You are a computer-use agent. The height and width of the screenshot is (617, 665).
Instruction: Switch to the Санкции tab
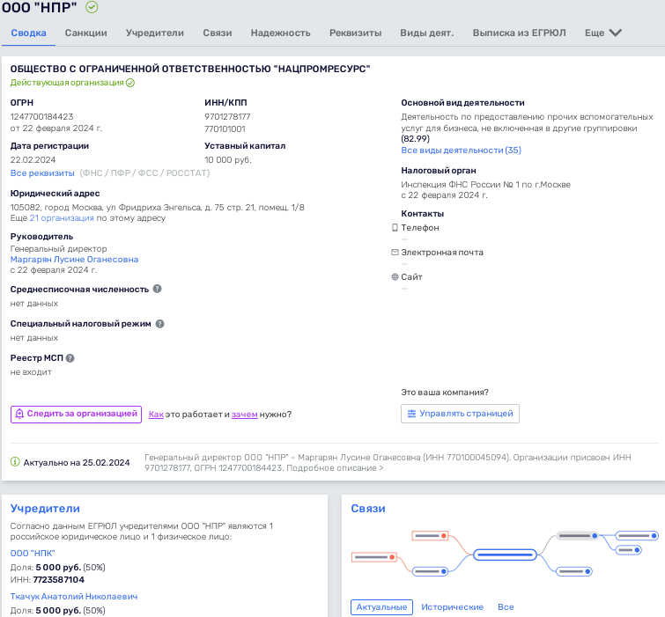click(85, 33)
